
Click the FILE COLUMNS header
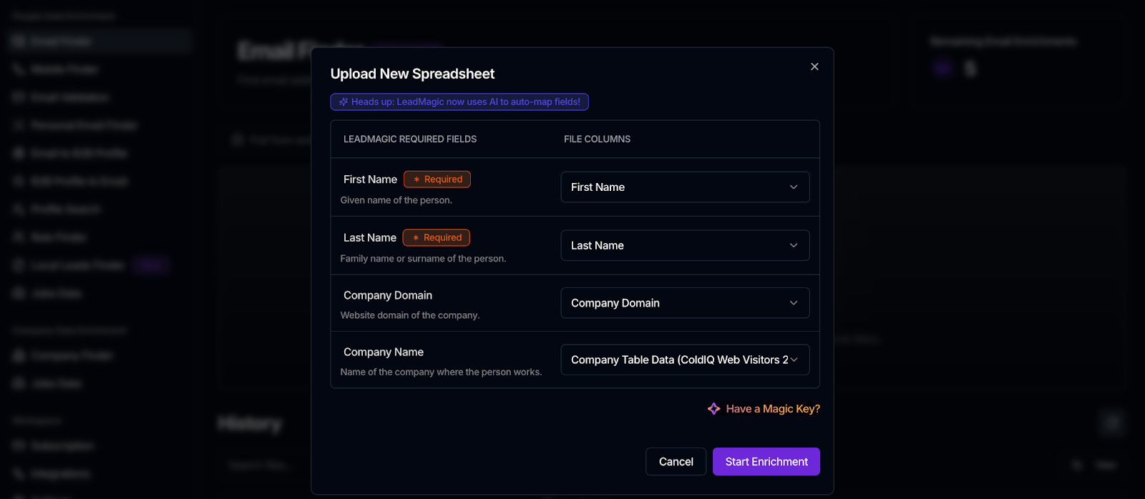[x=597, y=139]
